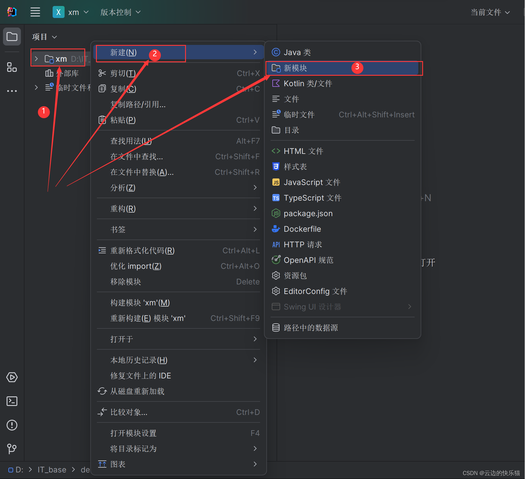Open the Git version control tool icon
525x479 pixels.
(12, 449)
